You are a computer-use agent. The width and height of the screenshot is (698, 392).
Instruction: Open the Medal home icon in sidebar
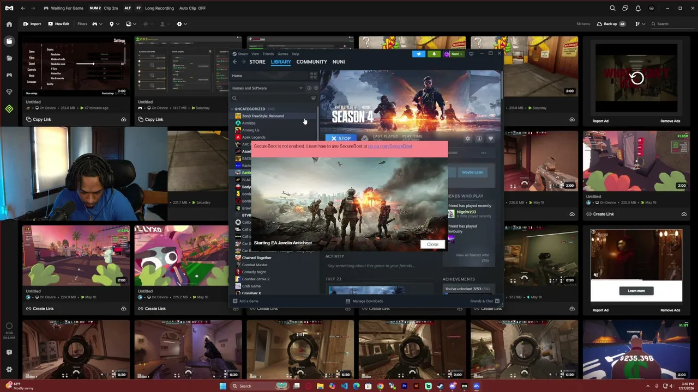click(x=9, y=24)
